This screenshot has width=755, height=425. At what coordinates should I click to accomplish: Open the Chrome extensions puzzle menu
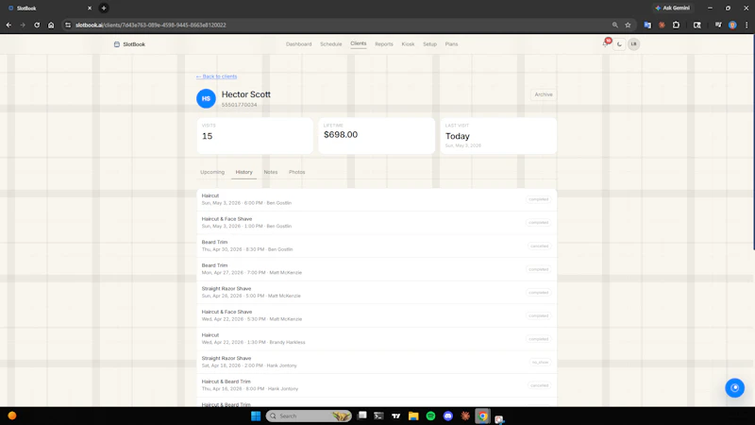676,25
